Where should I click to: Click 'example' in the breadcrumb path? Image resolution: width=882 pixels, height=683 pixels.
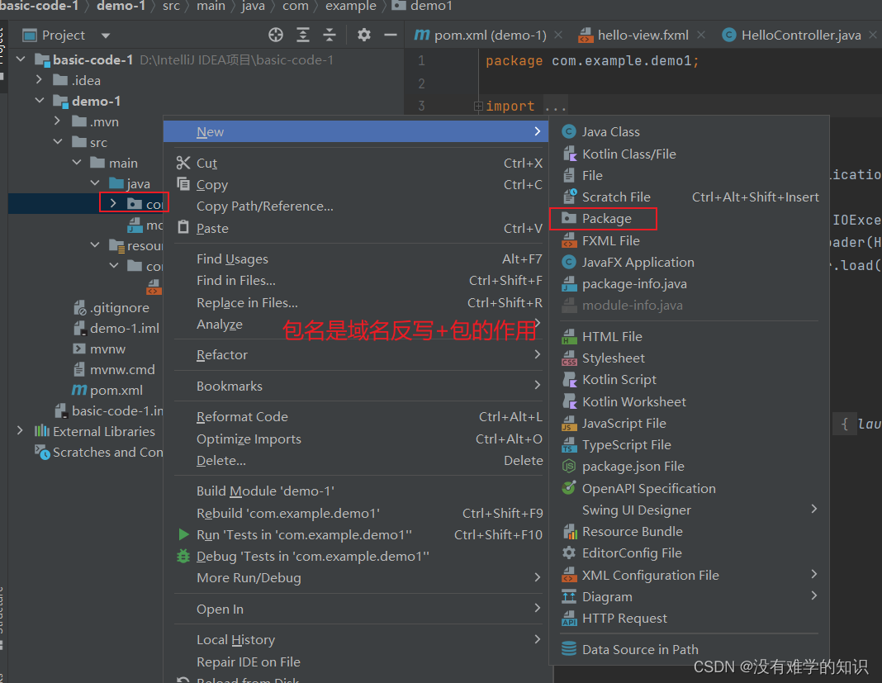point(350,6)
